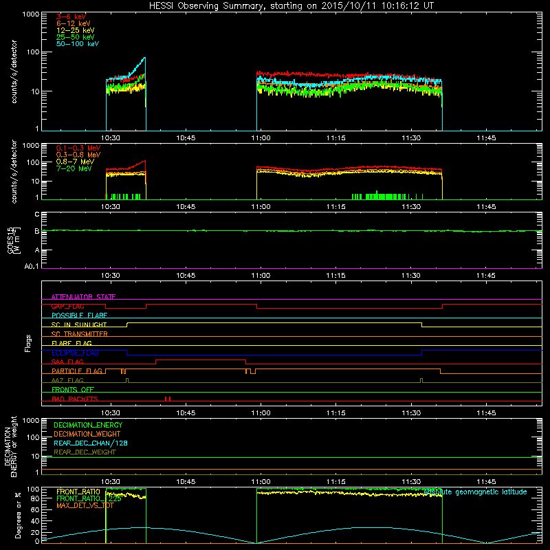Image resolution: width=550 pixels, height=550 pixels.
Task: Click the 12-25 keV legend entry
Action: coord(76,30)
